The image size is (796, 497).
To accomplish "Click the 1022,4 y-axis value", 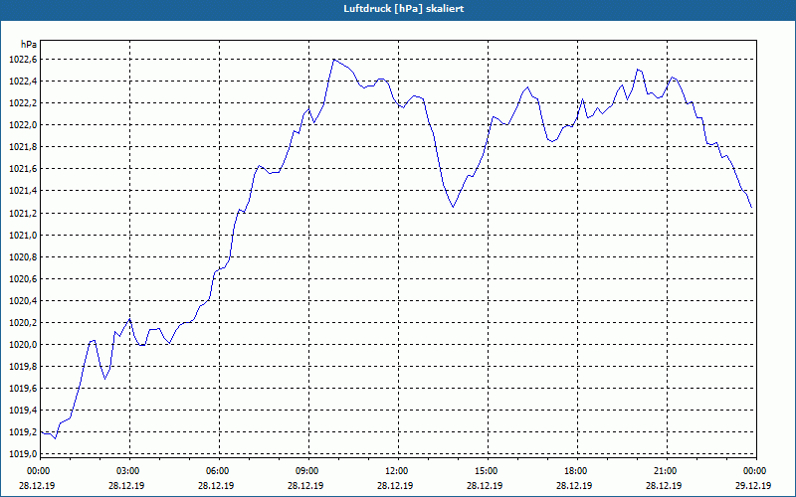I will [x=22, y=82].
